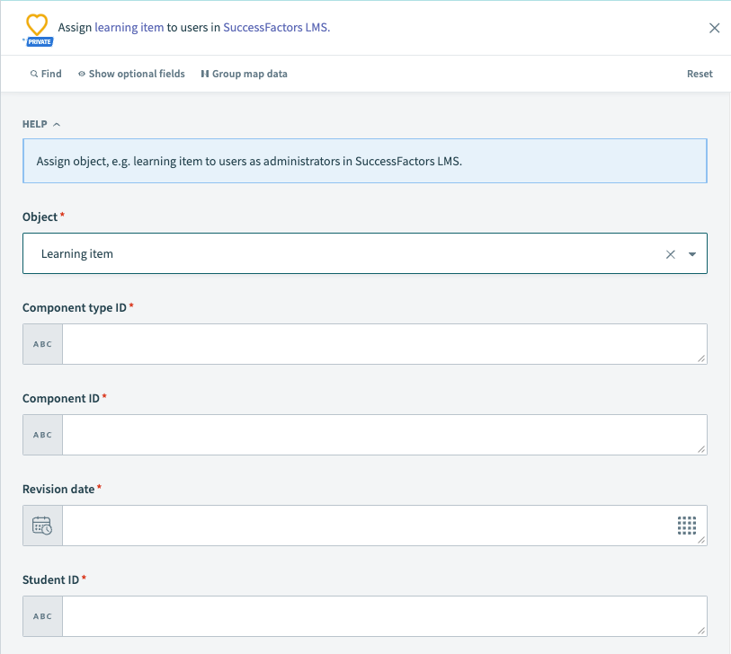Collapse the HELP section chevron
This screenshot has width=731, height=654.
tap(58, 124)
